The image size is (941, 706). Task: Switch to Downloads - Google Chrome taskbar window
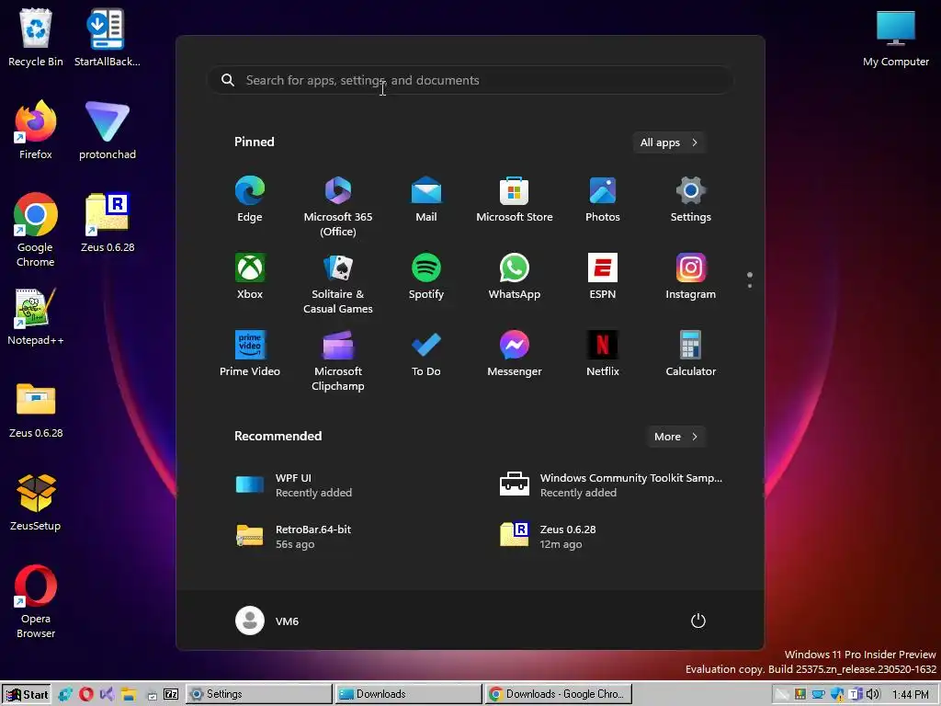point(558,694)
